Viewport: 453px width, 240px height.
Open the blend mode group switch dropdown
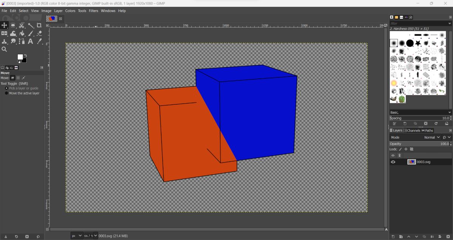tap(447, 138)
